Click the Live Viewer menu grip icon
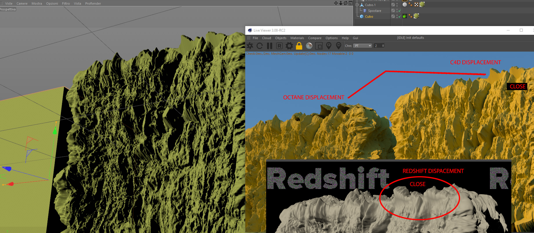Viewport: 534px width, 233px height. click(248, 38)
